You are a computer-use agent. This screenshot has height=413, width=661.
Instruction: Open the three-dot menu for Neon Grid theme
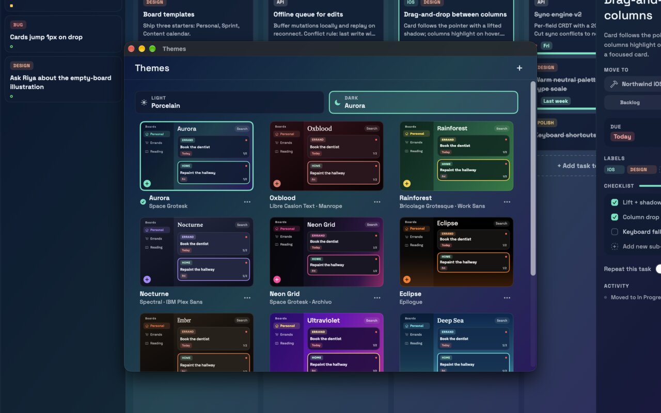pyautogui.click(x=377, y=298)
